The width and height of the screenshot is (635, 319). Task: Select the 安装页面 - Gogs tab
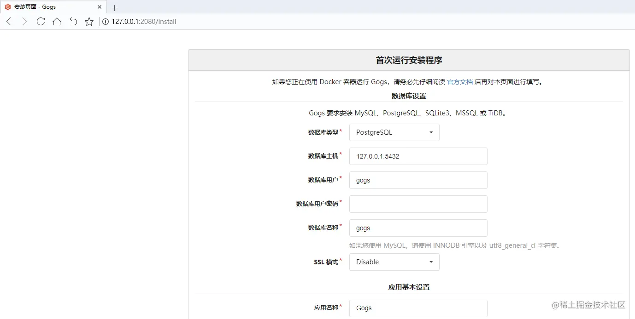click(x=53, y=7)
